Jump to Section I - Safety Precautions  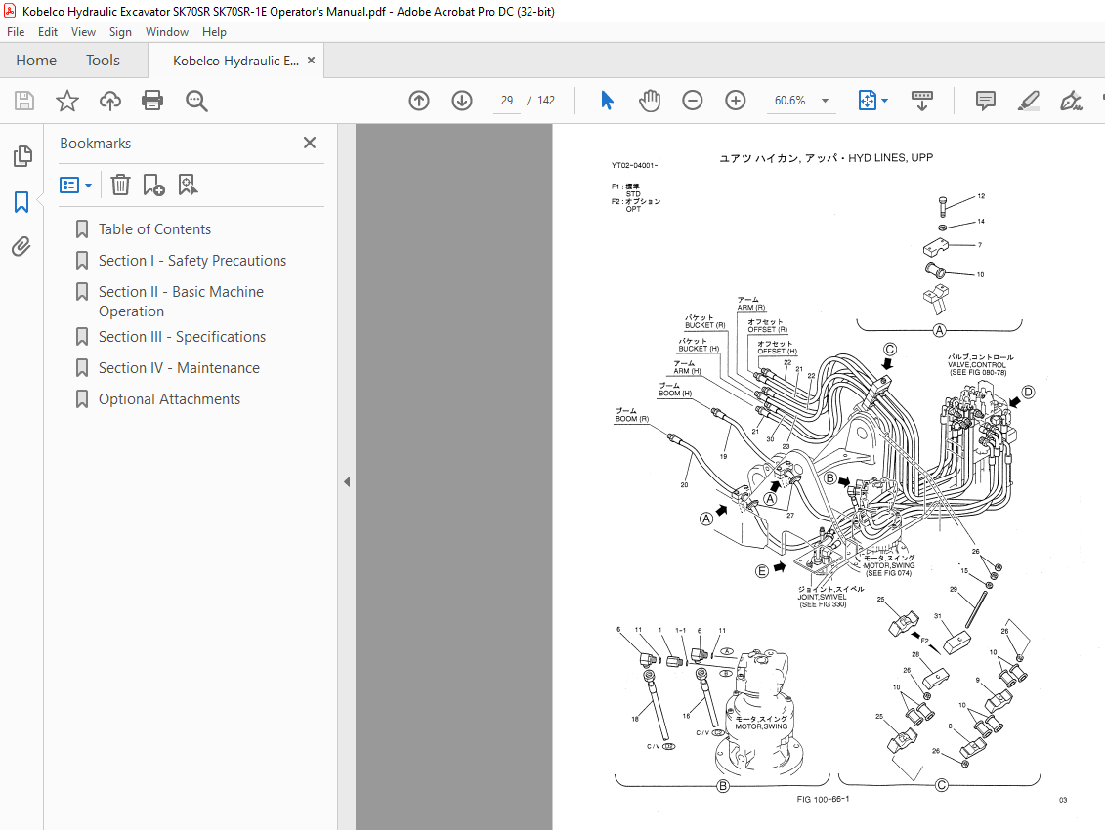192,261
